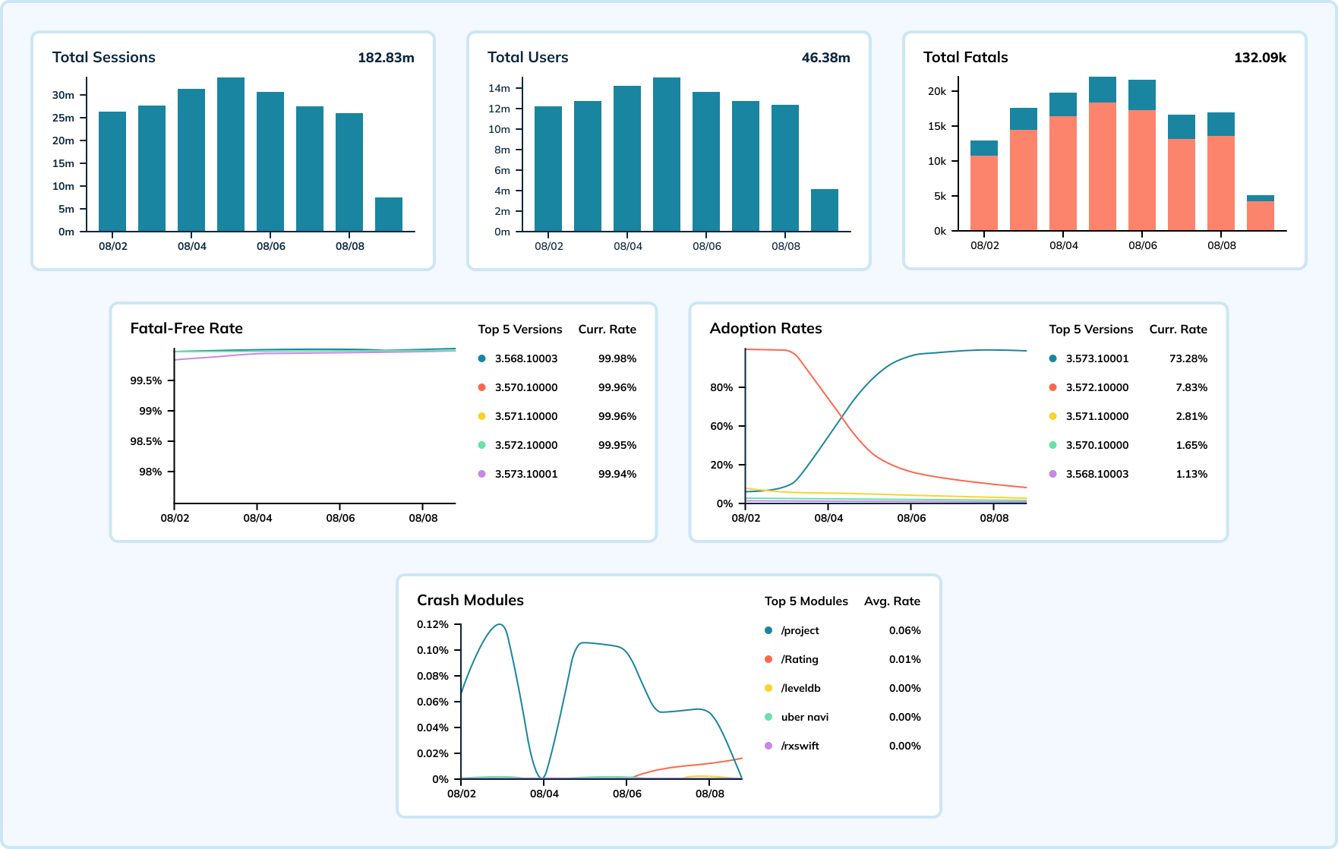The height and width of the screenshot is (849, 1338).
Task: Click the Top 5 Modules column header
Action: point(806,601)
